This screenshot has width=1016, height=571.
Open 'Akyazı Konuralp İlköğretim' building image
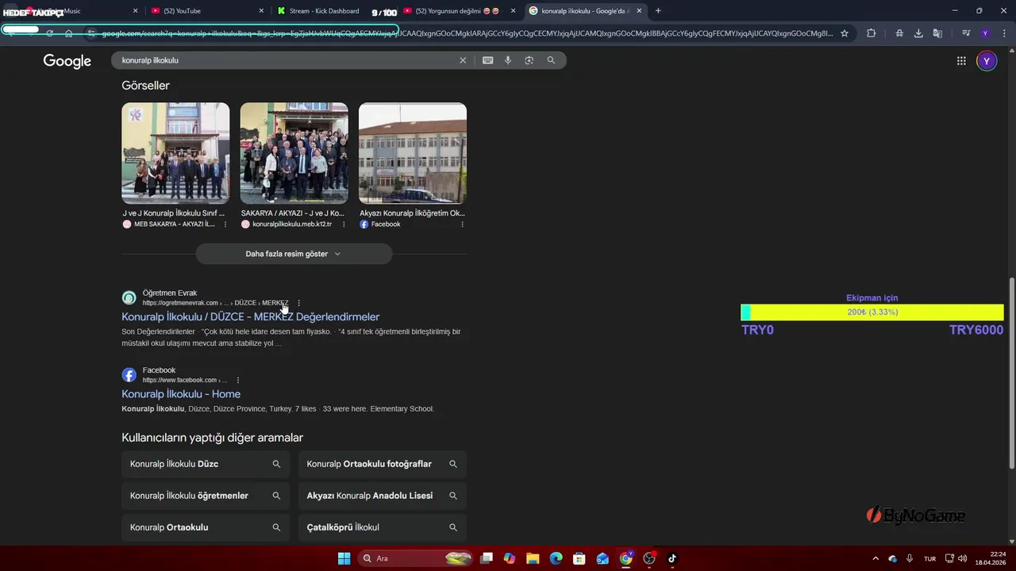click(413, 153)
